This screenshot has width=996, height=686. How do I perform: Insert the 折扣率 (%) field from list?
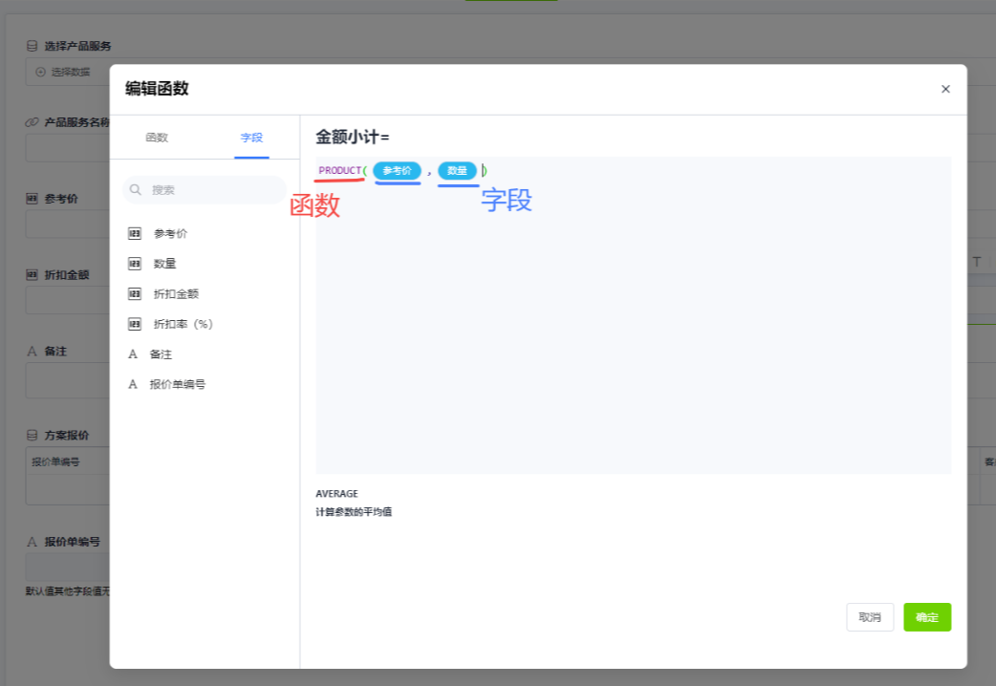(x=183, y=324)
